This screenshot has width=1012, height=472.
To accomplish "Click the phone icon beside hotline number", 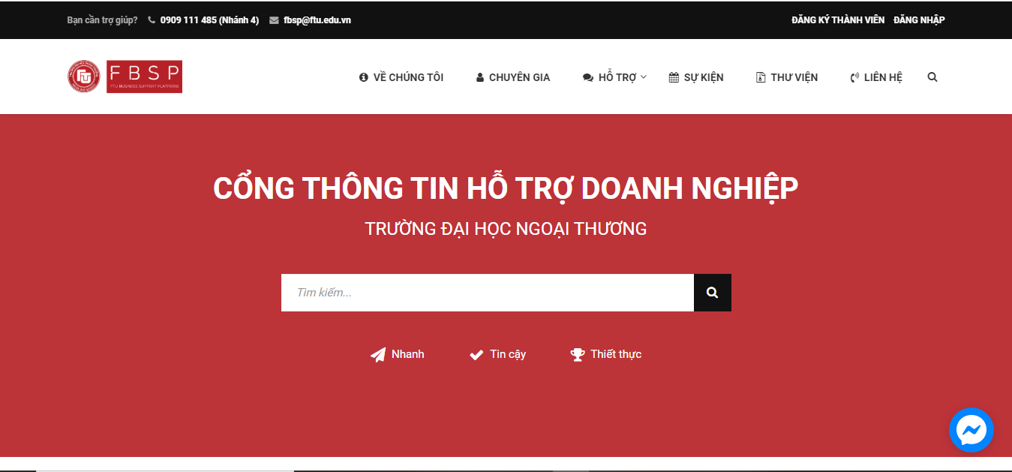I will coord(152,20).
